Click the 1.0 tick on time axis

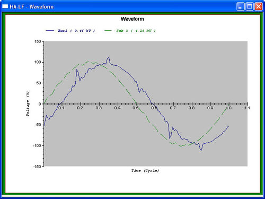click(228, 108)
